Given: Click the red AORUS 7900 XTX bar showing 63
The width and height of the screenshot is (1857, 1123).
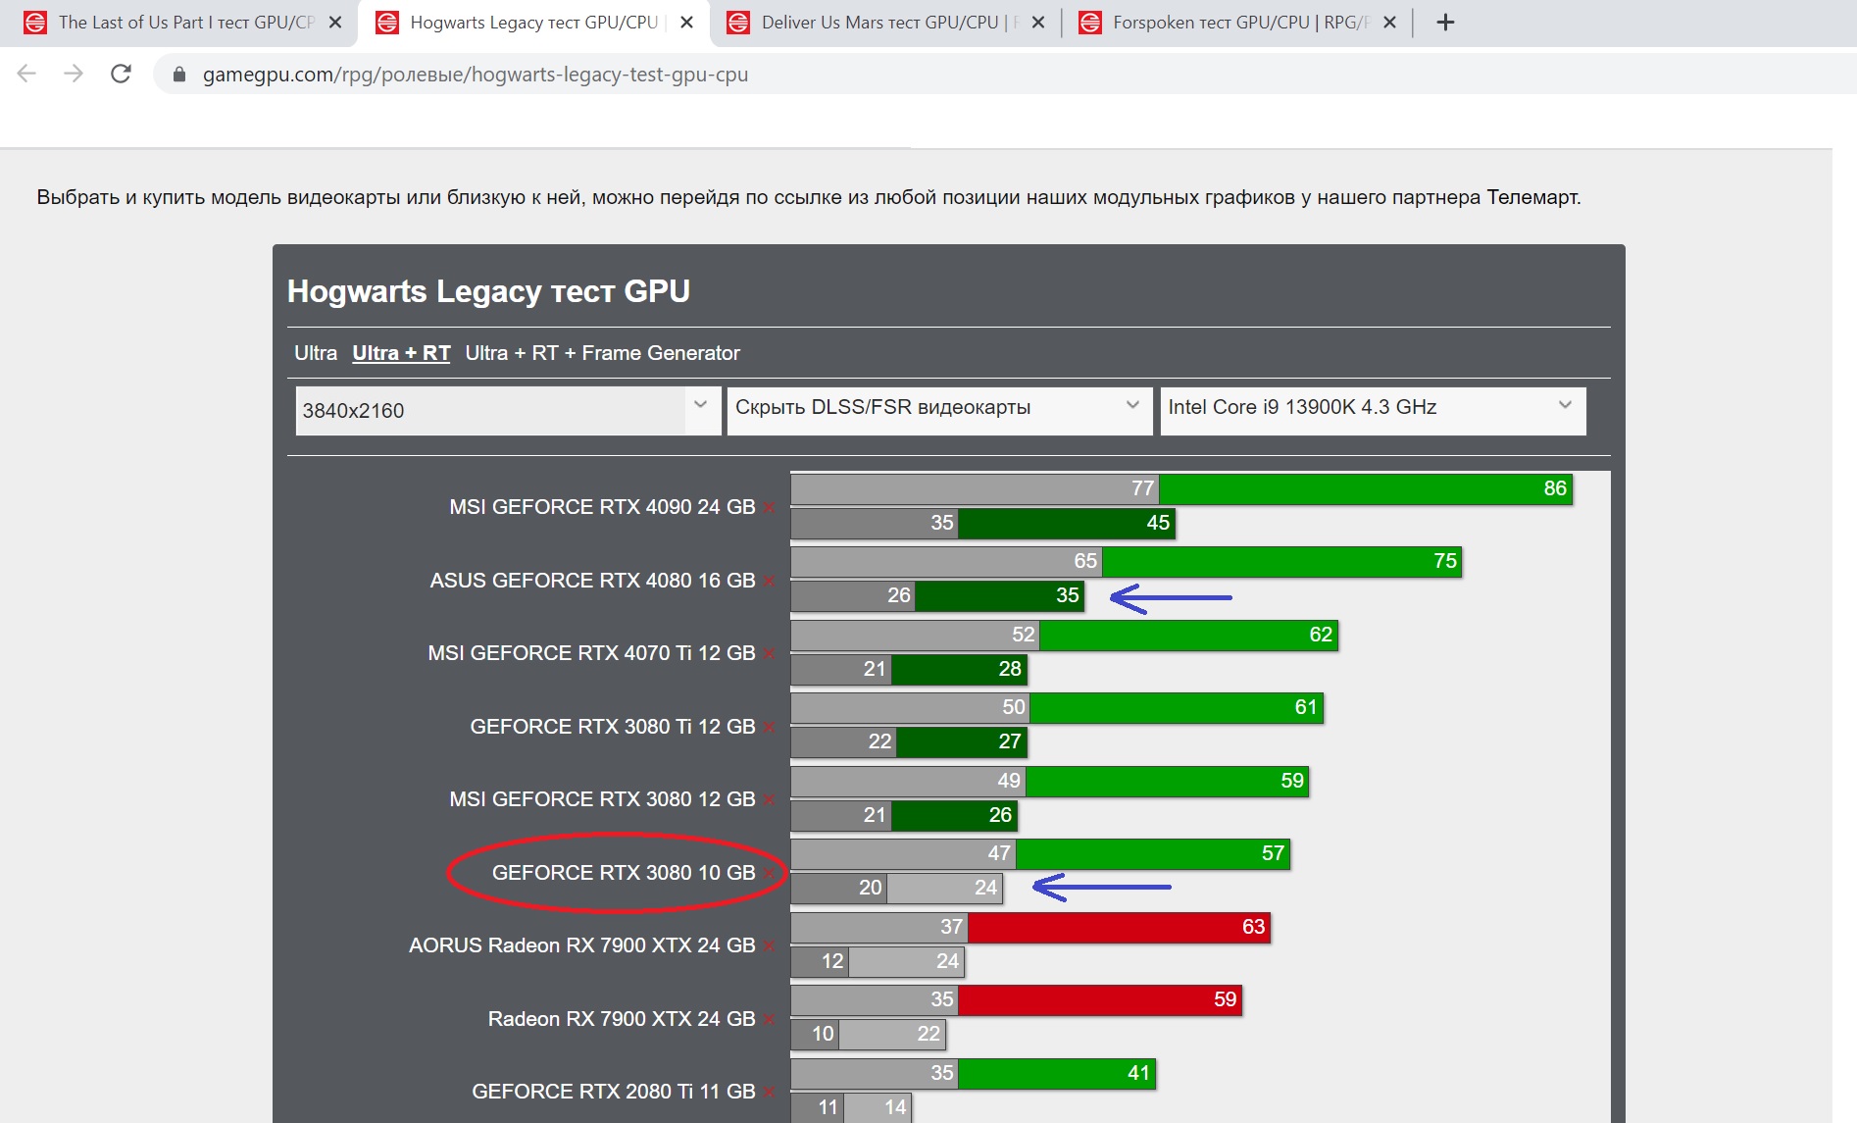Looking at the screenshot, I should [x=1119, y=927].
